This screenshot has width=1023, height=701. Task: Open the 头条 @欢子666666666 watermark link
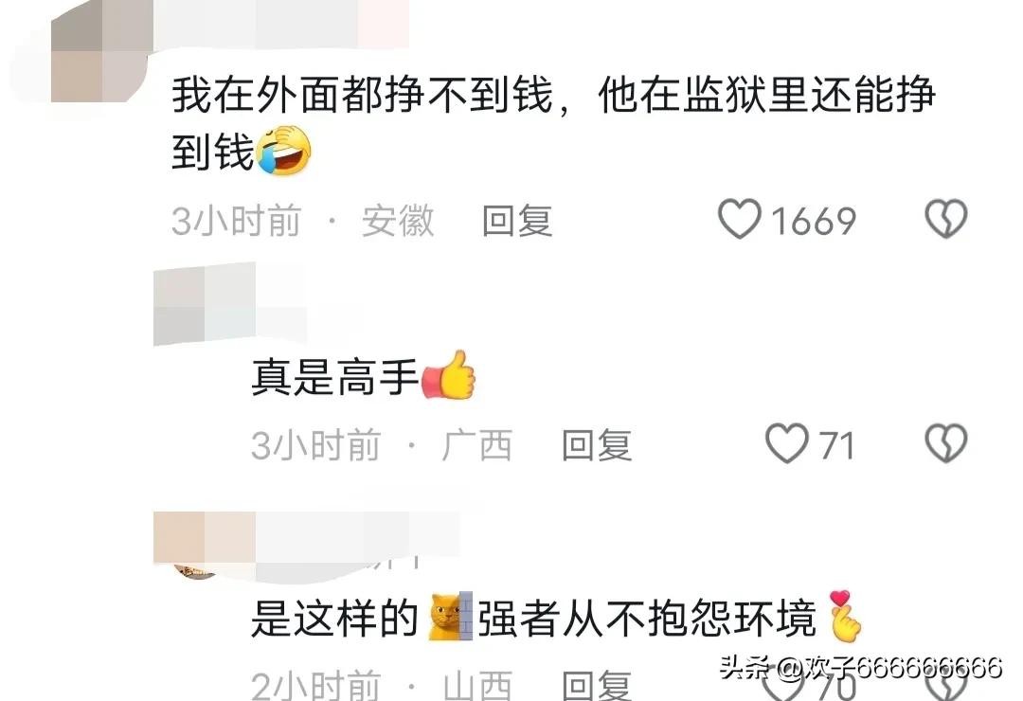[x=861, y=668]
